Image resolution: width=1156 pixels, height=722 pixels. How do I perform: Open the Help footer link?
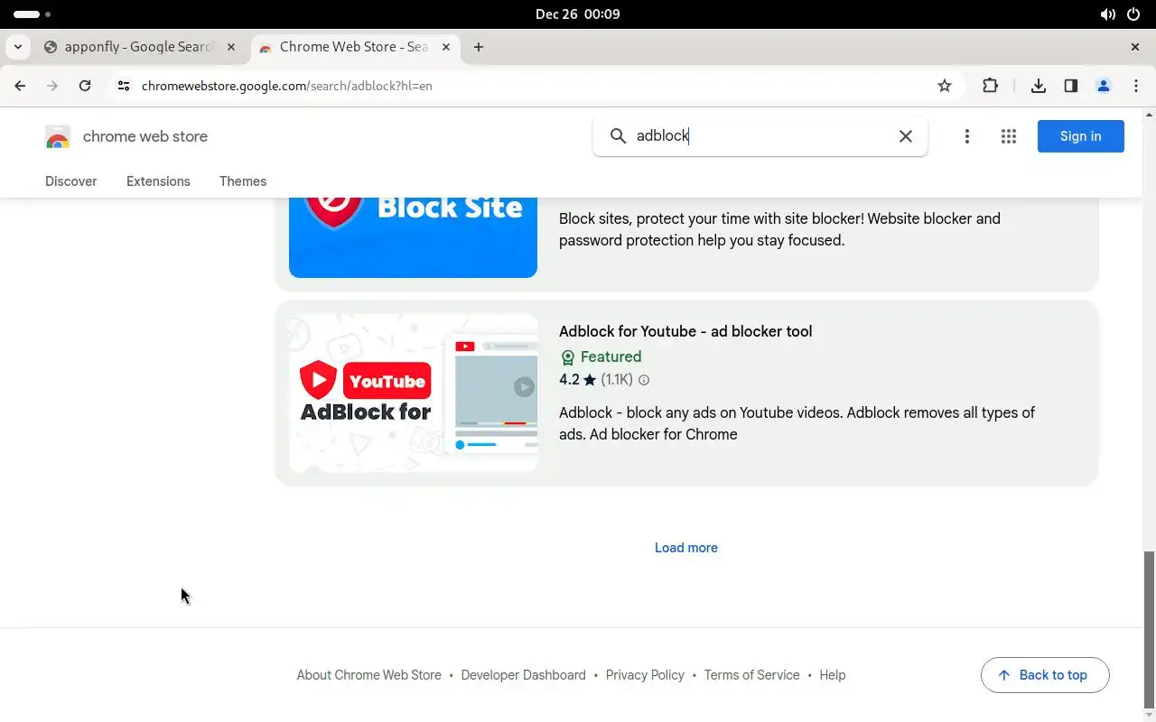point(833,675)
